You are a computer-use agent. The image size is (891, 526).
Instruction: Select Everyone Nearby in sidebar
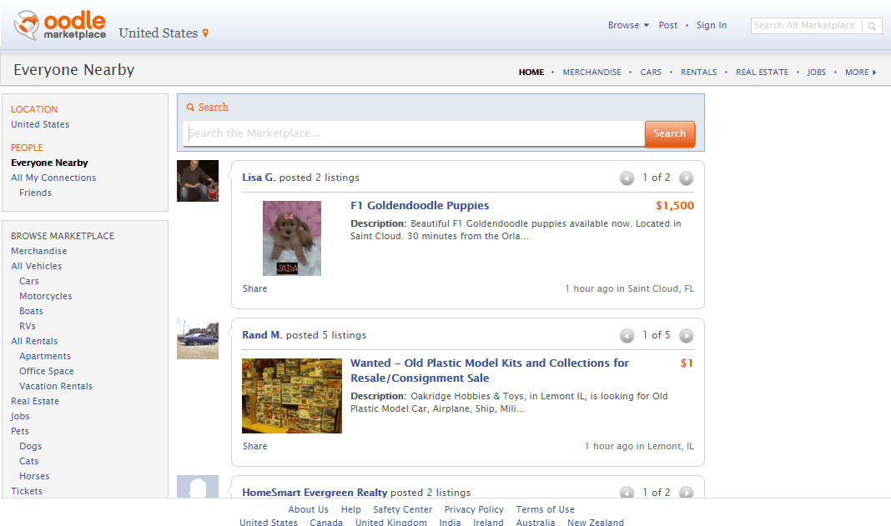click(x=49, y=163)
